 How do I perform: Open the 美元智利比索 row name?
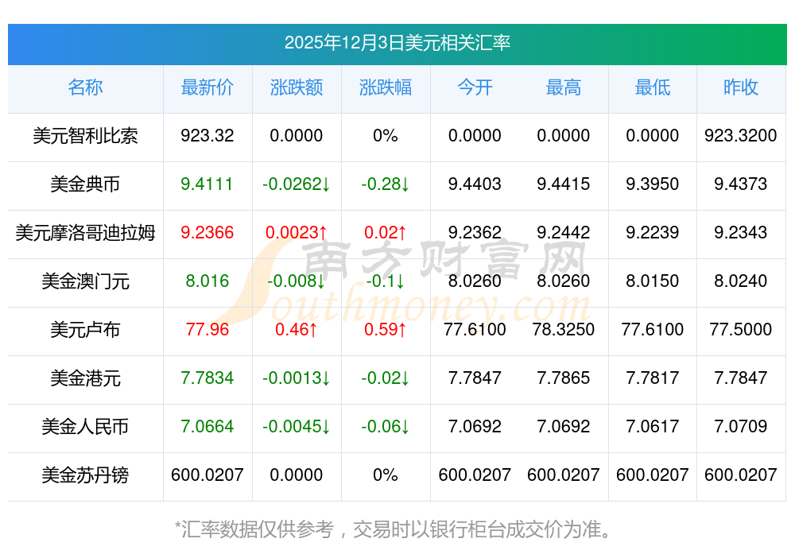(85, 136)
